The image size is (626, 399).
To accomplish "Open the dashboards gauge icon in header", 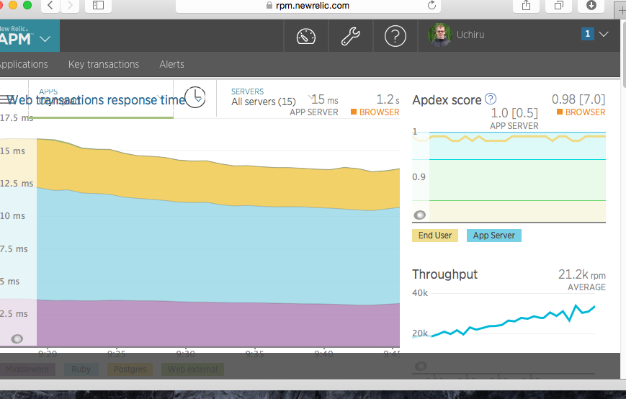I will pyautogui.click(x=306, y=36).
